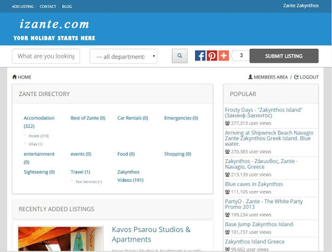332x252 pixels.
Task: Open Kavos Psarou Studios listing thumbnail
Action: pos(60,239)
